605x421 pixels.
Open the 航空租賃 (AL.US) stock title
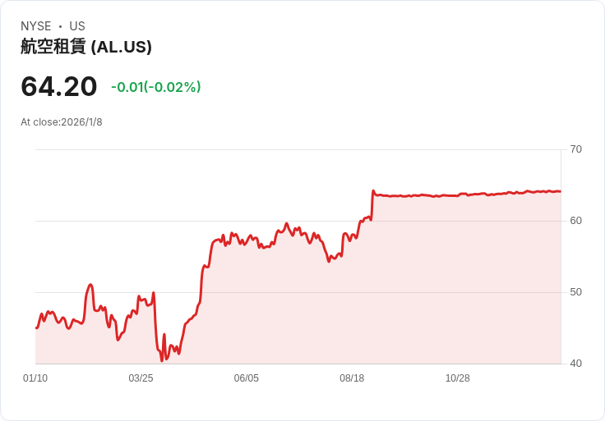coord(86,48)
